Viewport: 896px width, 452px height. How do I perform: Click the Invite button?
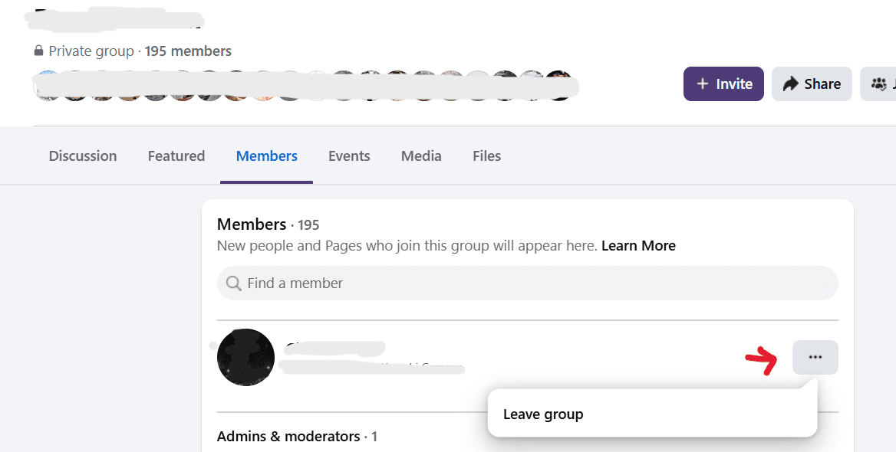tap(723, 84)
